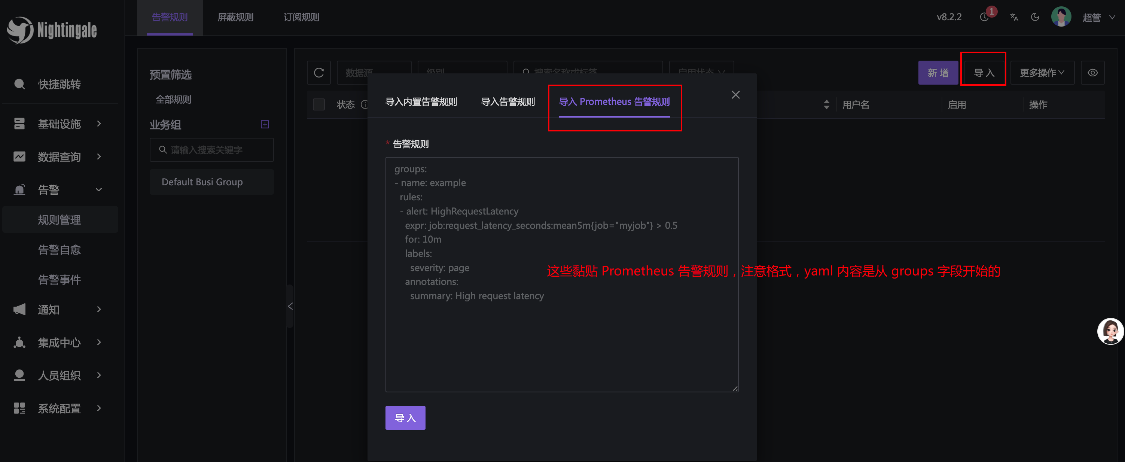Click the purple 导入 submit button in the dialog
Viewport: 1125px width, 462px height.
coord(405,417)
